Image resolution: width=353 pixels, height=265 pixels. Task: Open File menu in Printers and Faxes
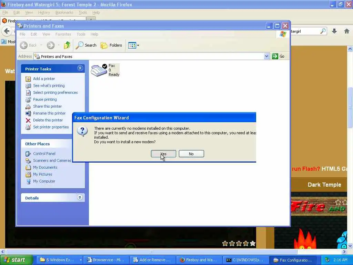tap(22, 34)
